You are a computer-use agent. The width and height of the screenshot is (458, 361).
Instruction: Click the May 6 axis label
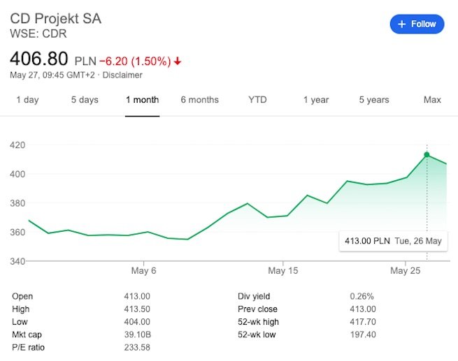point(143,271)
